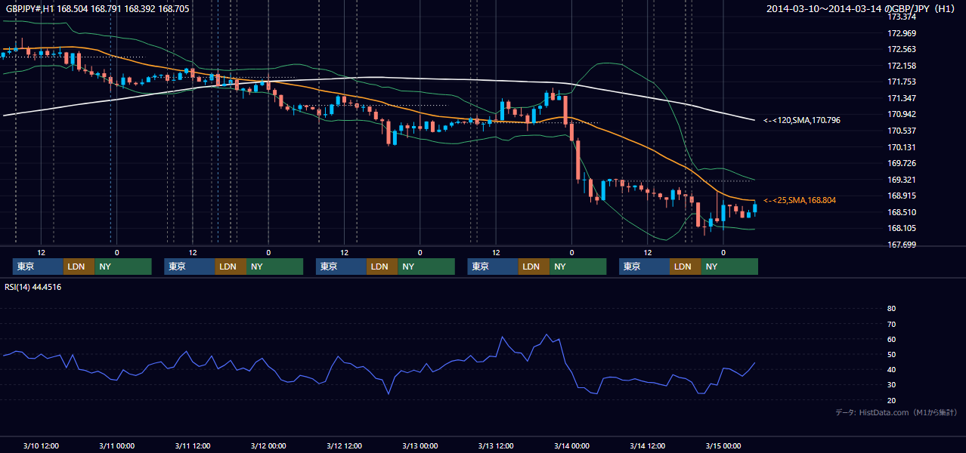Viewport: 966px width, 453px height.
Task: Click RSI scale value 40
Action: tap(891, 369)
